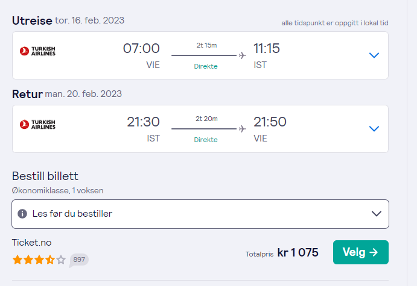Click the Utreise heading for 16. feb. 2023
The image size is (417, 286).
click(68, 20)
